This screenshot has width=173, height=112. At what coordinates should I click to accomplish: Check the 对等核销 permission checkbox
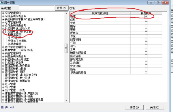coord(146,40)
